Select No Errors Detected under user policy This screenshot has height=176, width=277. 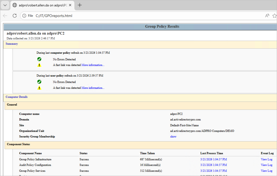click(x=64, y=82)
